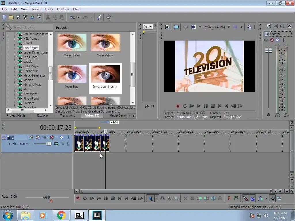Click the New project icon
The image size is (295, 221).
(4, 18)
